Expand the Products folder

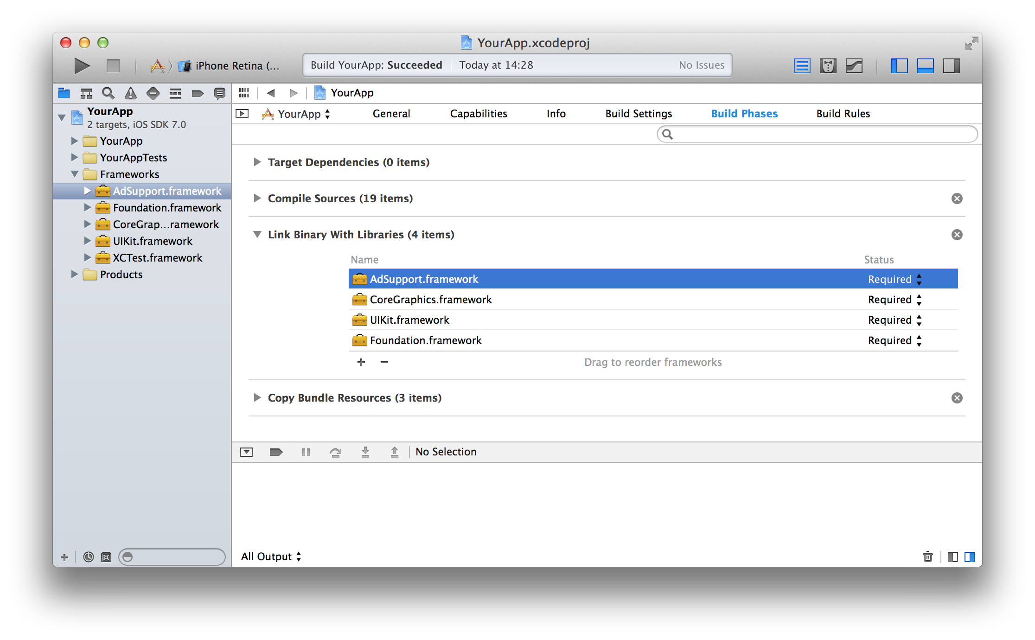(74, 274)
